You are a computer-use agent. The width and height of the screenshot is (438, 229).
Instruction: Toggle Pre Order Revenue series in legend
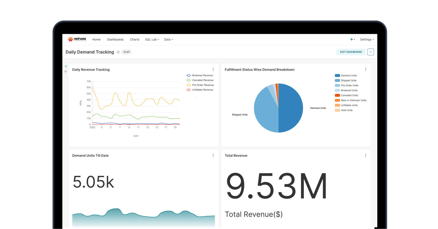click(200, 85)
